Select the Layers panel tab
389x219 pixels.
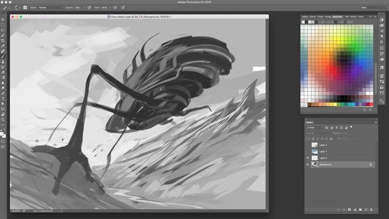pos(309,122)
